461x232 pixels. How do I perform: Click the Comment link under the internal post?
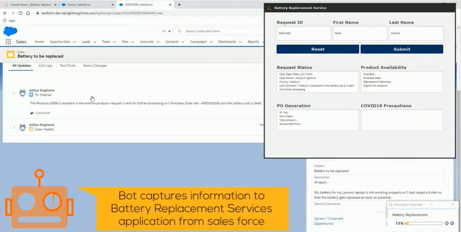tap(43, 113)
